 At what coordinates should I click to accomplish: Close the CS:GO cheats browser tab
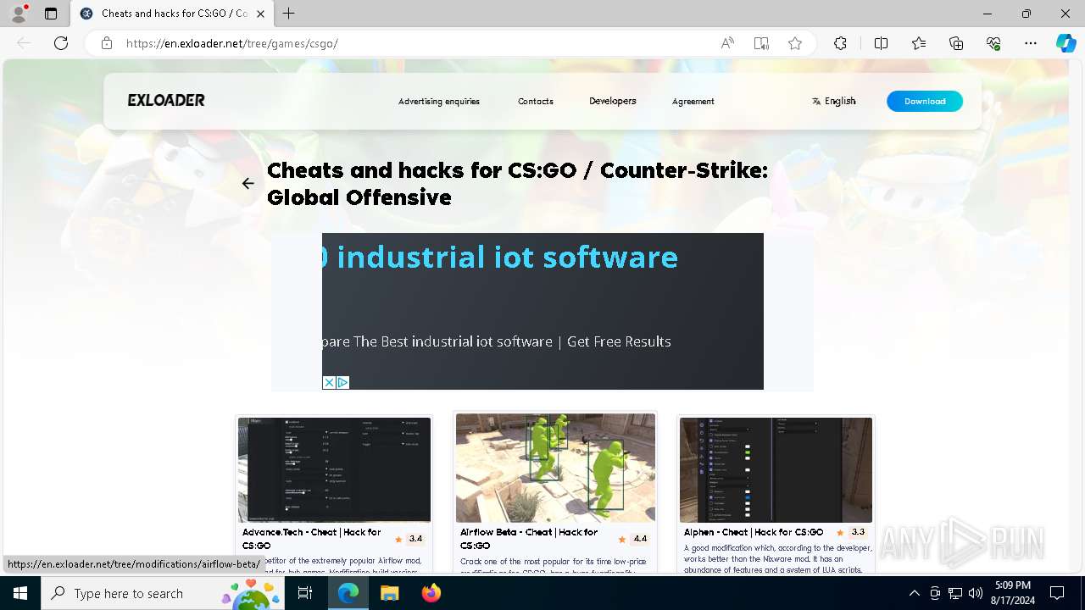click(x=260, y=14)
